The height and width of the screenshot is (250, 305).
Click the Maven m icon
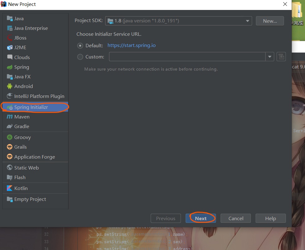[10, 117]
